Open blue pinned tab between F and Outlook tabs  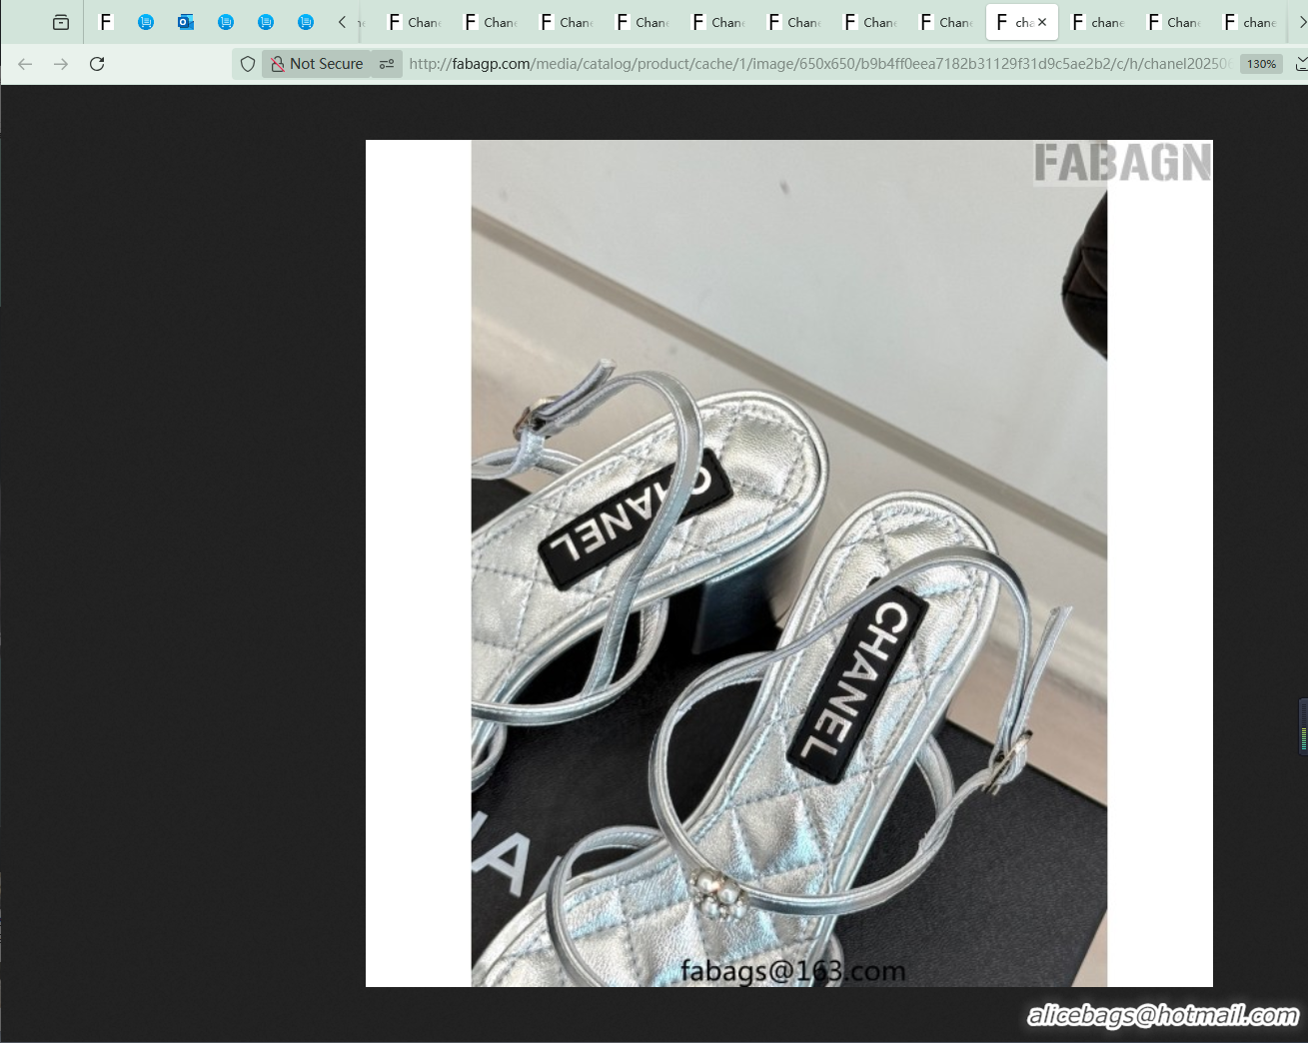(146, 22)
